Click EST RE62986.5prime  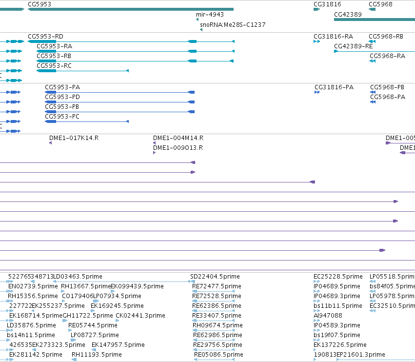pyautogui.click(x=217, y=335)
